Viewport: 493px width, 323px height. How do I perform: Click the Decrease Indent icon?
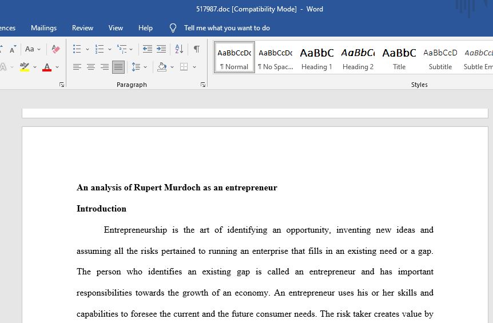(x=147, y=49)
